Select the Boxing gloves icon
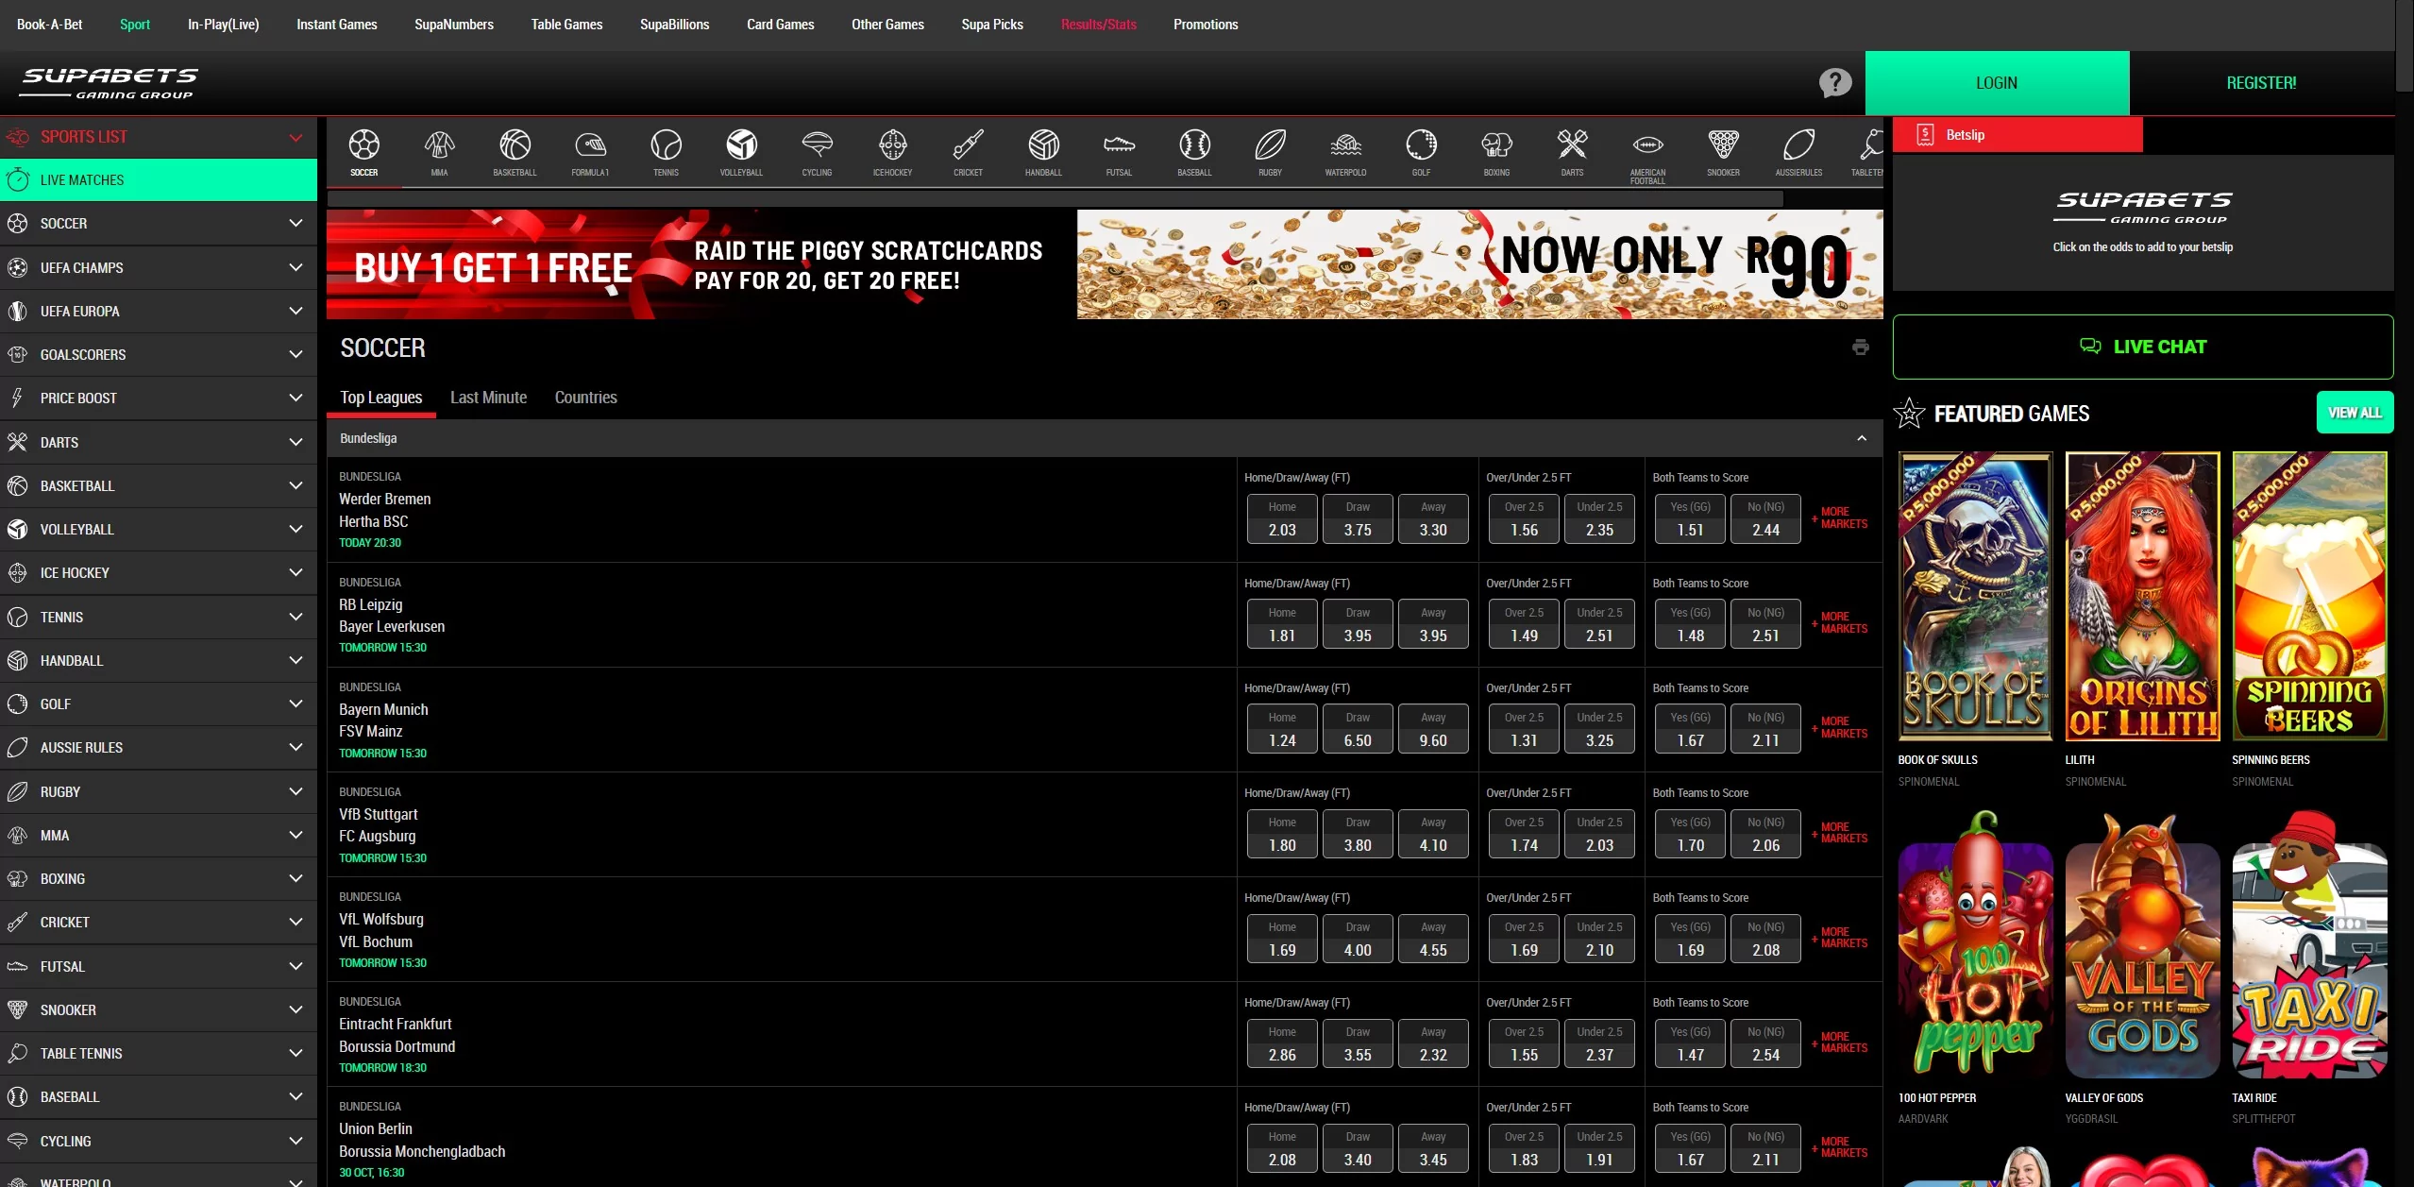2414x1187 pixels. click(x=1496, y=145)
